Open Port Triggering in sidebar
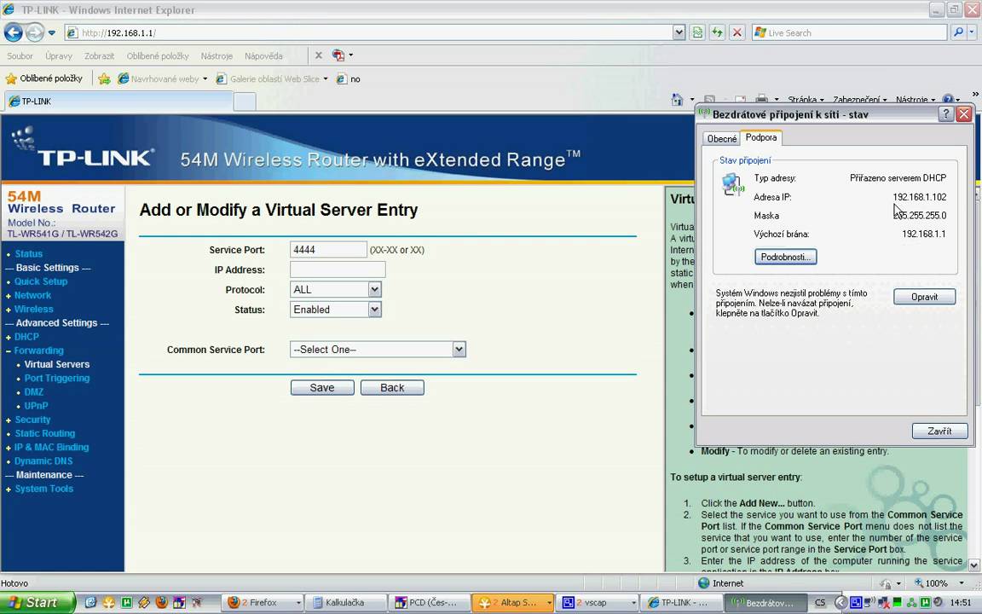This screenshot has height=614, width=982. [57, 378]
